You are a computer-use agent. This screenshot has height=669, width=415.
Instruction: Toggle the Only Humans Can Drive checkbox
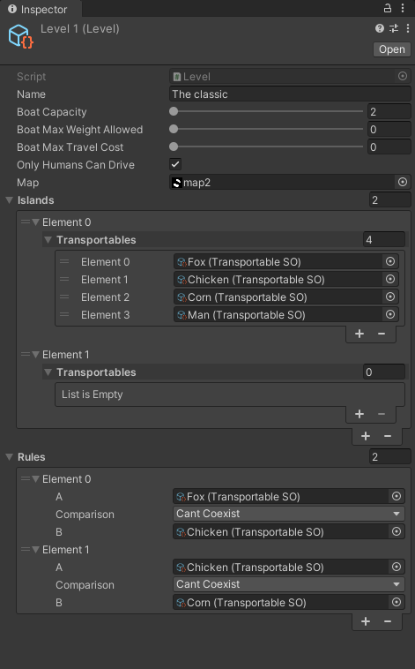point(175,164)
